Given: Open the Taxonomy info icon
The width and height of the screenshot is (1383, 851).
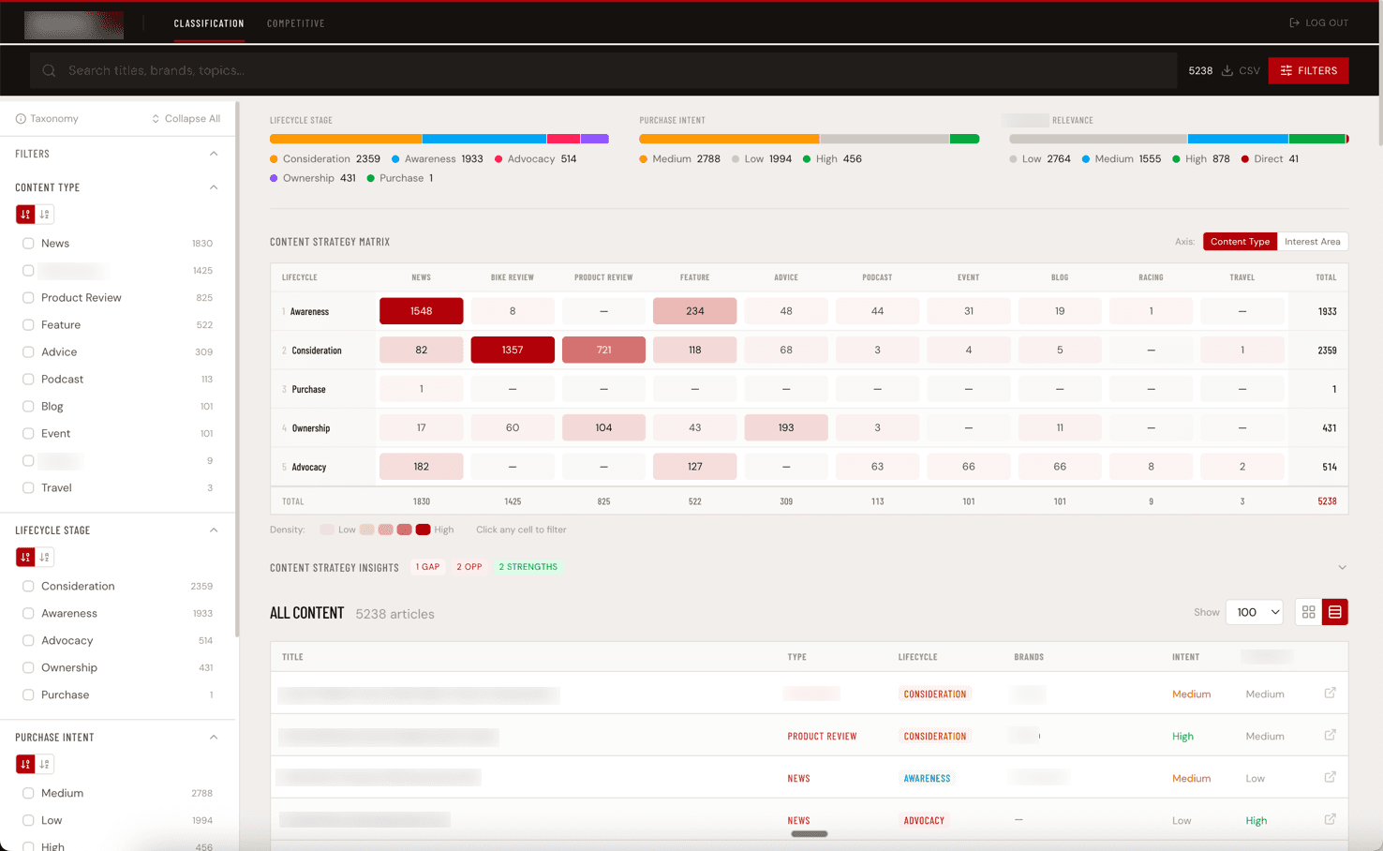Looking at the screenshot, I should [x=21, y=118].
